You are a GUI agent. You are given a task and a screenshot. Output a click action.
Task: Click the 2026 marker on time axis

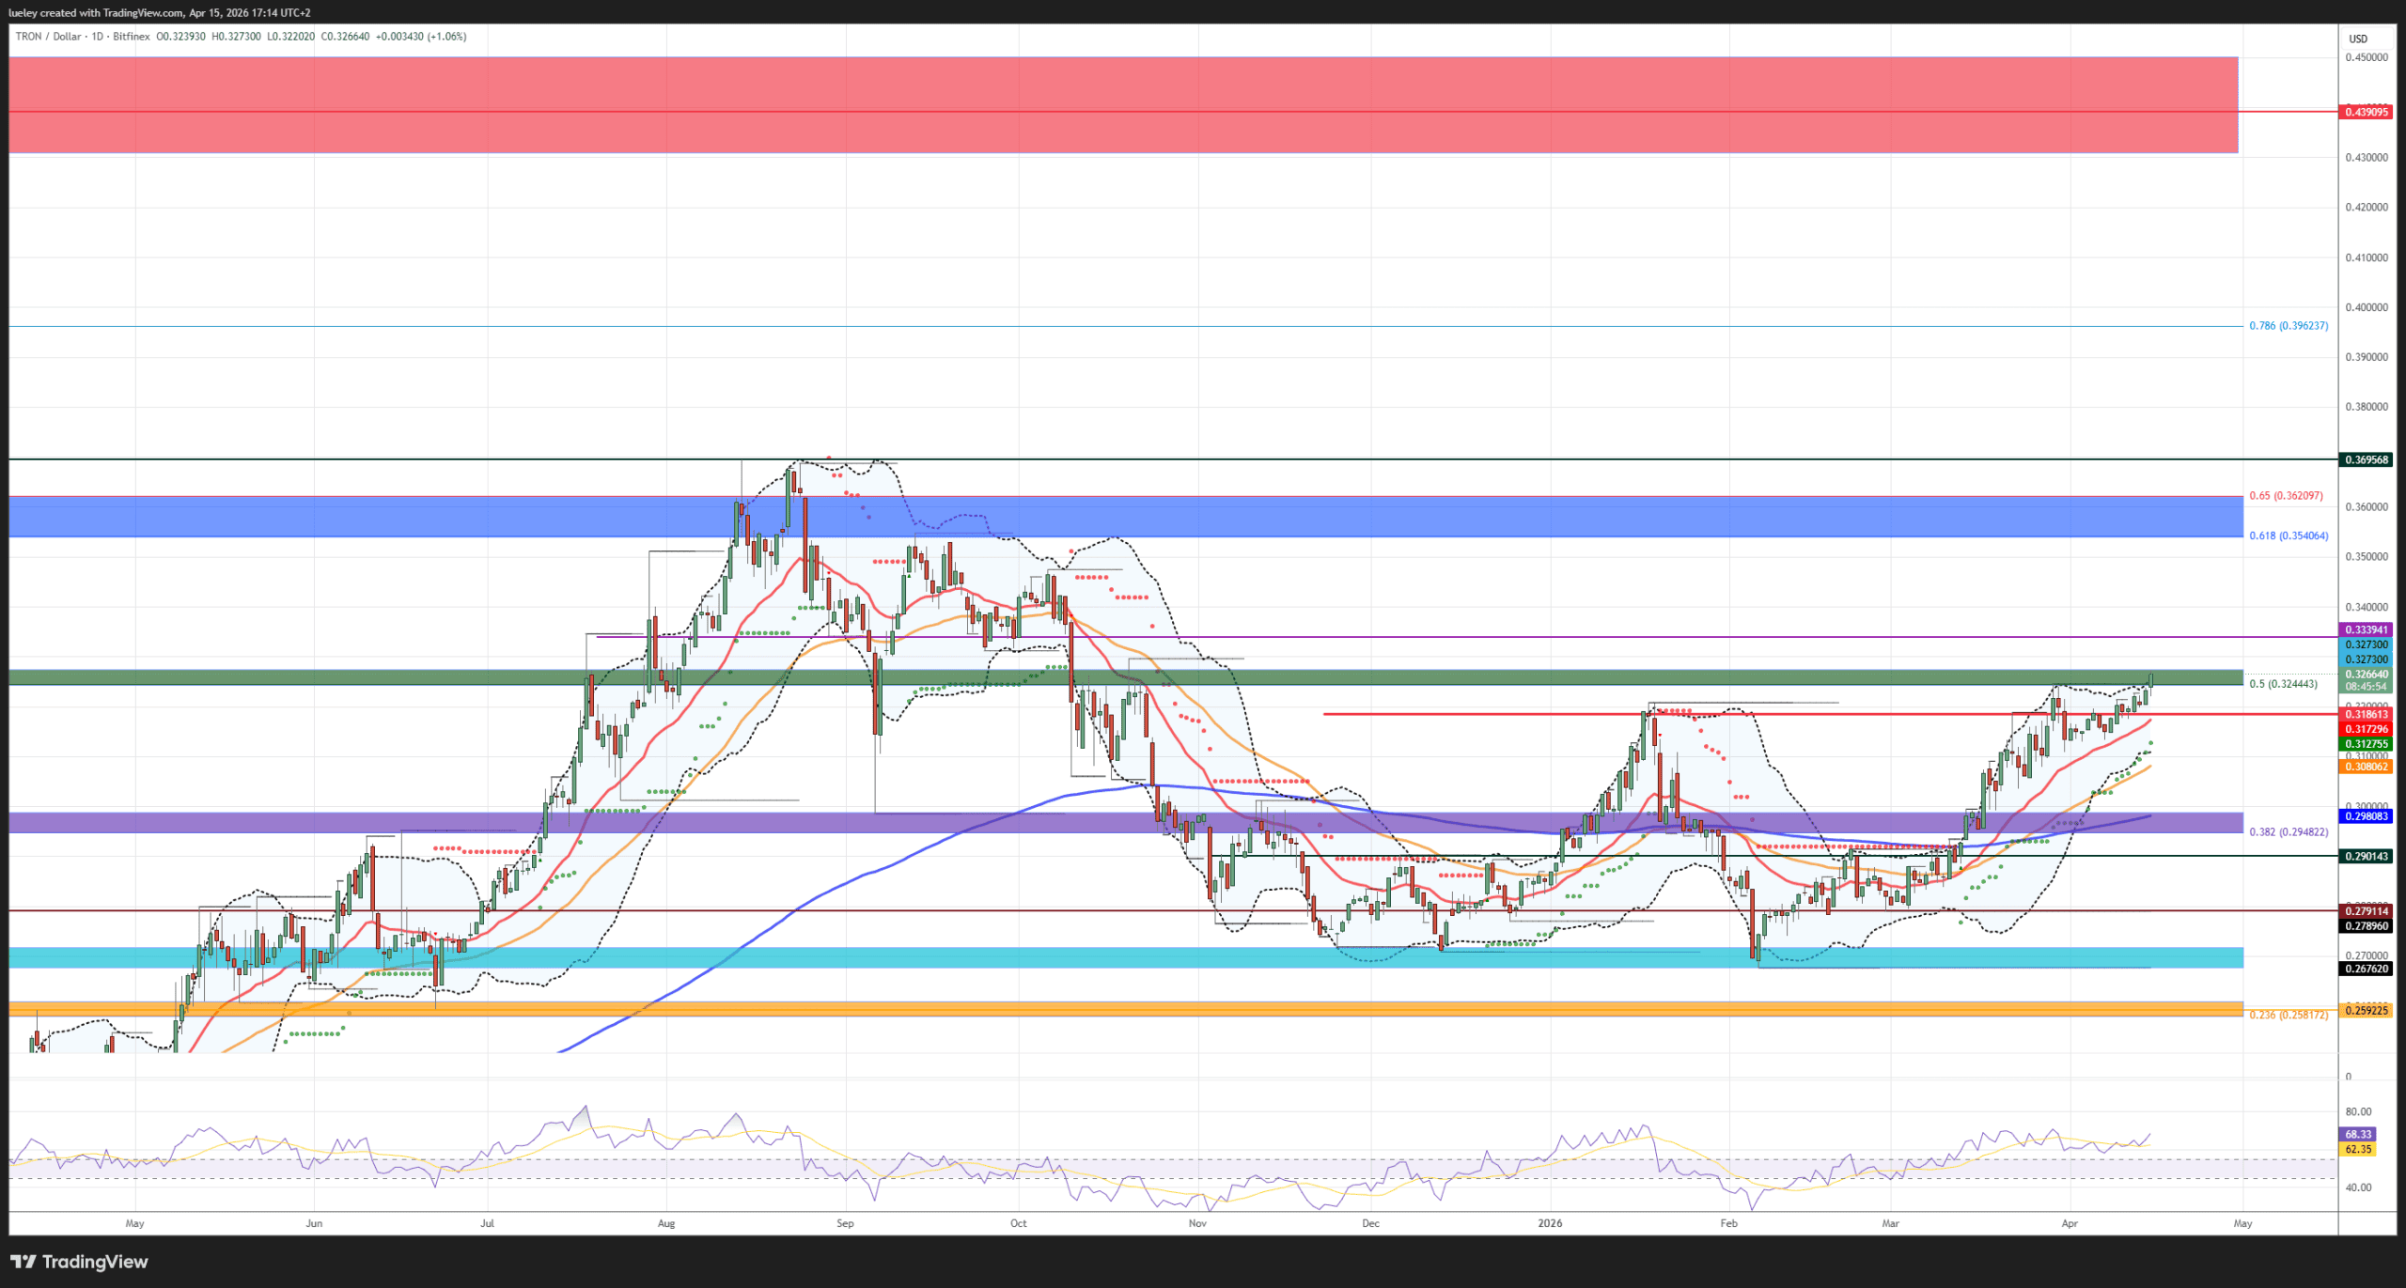click(x=1550, y=1223)
